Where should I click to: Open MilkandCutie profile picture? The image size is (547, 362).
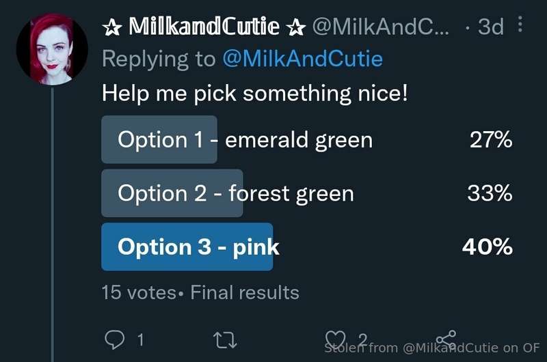(52, 49)
